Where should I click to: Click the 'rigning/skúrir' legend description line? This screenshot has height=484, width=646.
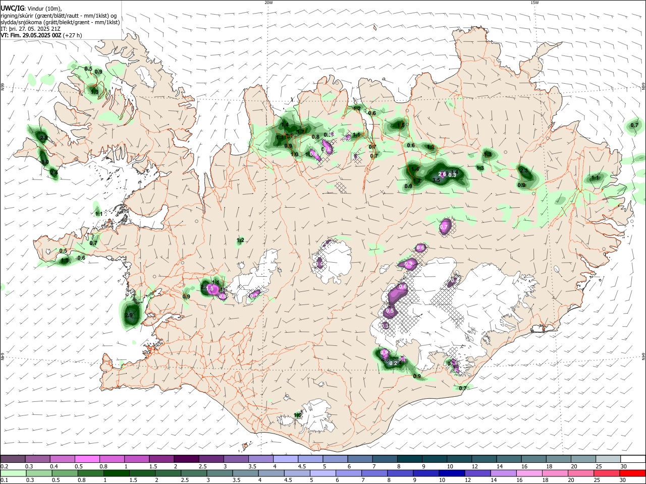pos(59,15)
